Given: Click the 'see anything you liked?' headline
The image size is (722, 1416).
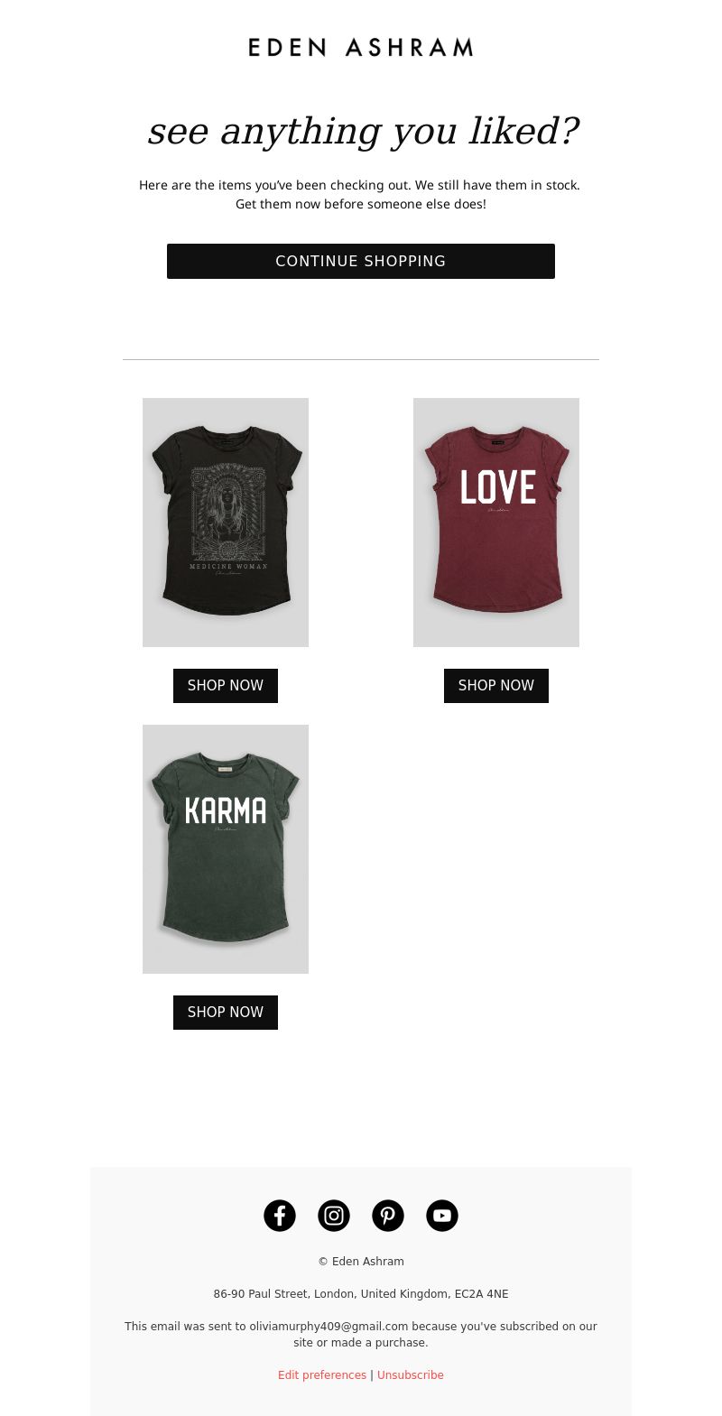Looking at the screenshot, I should click(x=363, y=132).
